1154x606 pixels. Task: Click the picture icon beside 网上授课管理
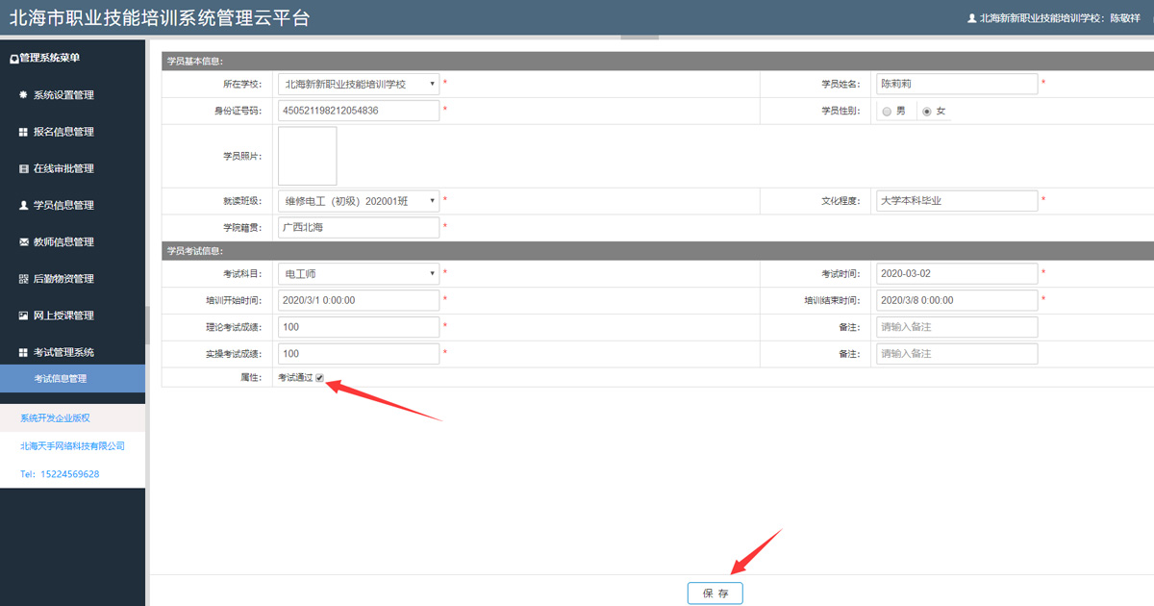click(24, 316)
